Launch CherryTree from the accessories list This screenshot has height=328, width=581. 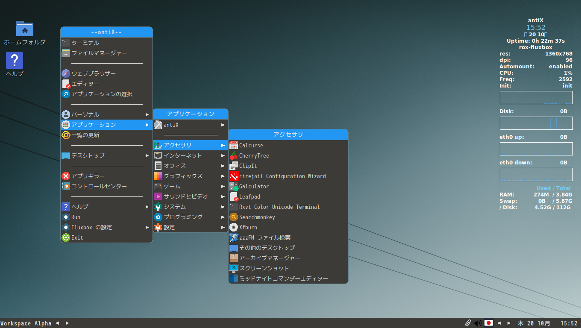(288, 155)
